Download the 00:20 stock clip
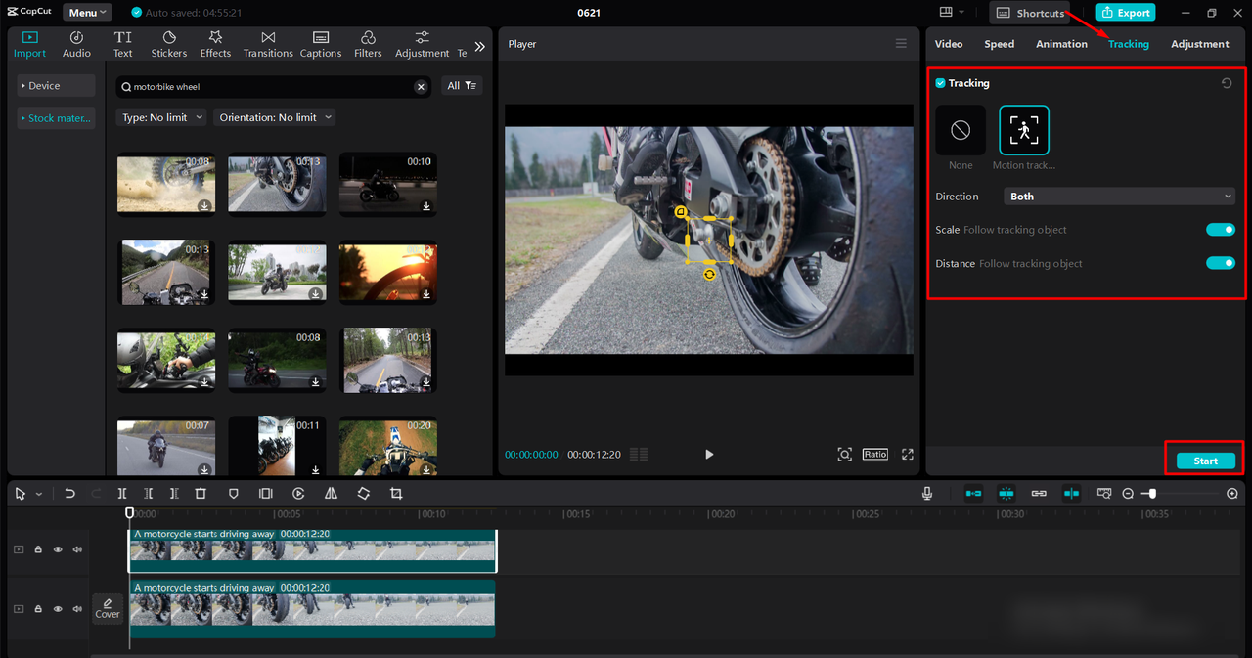1252x658 pixels. 426,470
